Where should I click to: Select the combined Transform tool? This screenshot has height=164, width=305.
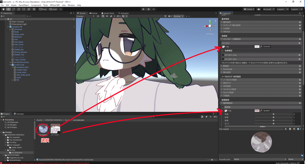(29, 9)
